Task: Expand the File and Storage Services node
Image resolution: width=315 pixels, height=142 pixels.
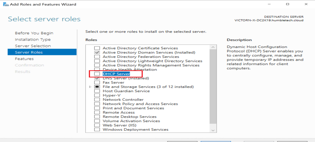Action: (x=90, y=87)
